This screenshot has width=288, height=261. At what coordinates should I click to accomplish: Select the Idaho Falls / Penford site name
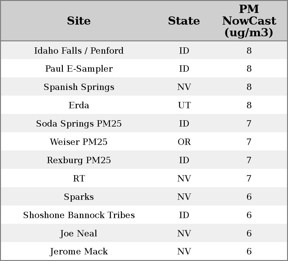coord(79,50)
